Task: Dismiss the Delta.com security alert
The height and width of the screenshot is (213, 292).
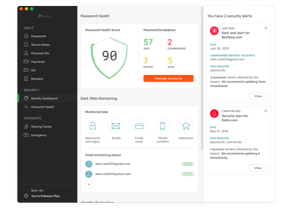Action: coord(266,111)
